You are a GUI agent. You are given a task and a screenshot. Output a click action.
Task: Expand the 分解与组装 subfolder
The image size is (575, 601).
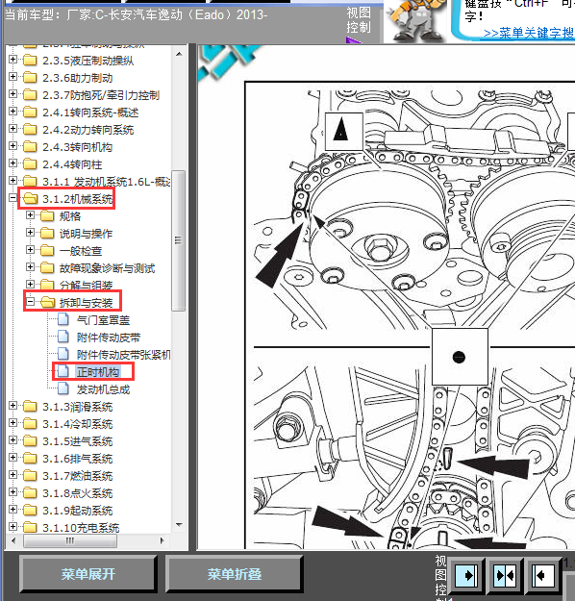tap(30, 284)
